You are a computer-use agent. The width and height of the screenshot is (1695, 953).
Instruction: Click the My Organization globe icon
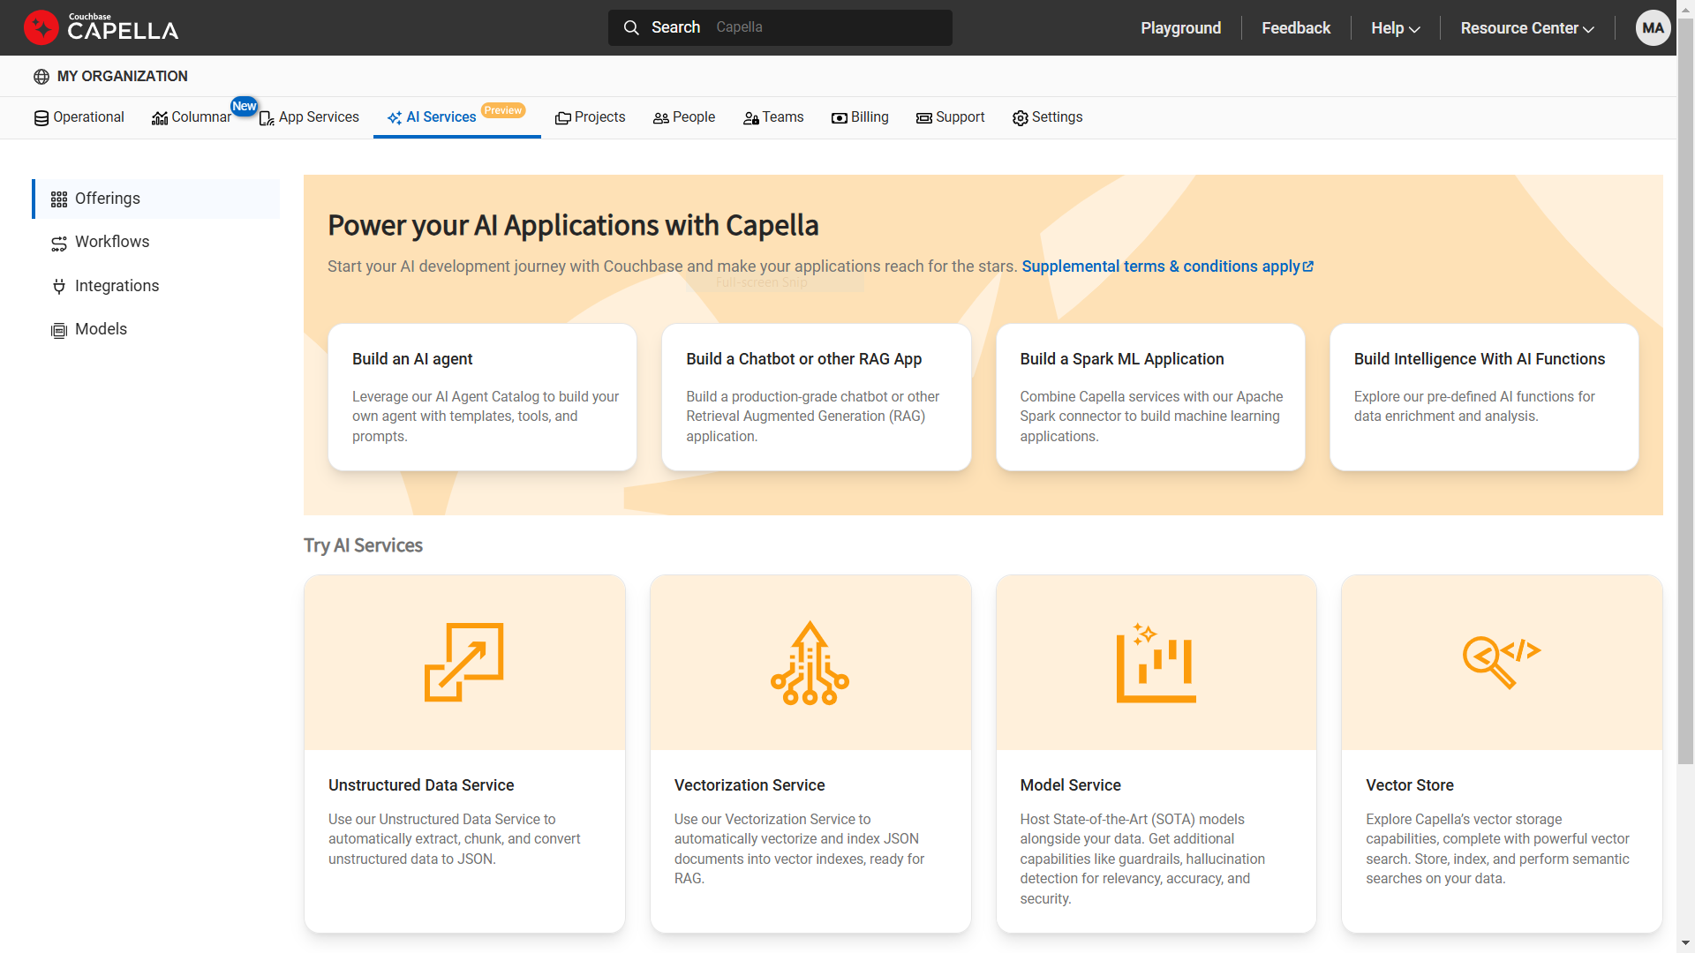(x=41, y=77)
